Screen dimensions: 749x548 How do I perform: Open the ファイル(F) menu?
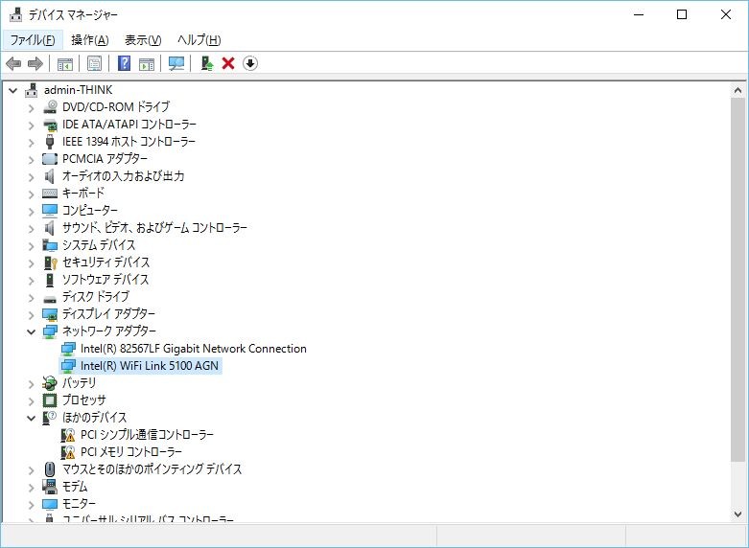click(32, 39)
